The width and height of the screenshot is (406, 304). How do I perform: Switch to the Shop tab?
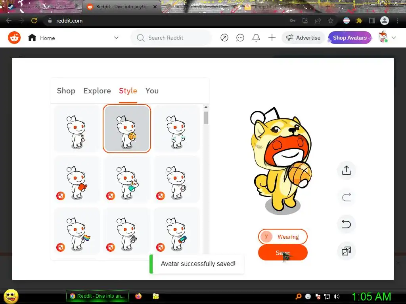66,91
